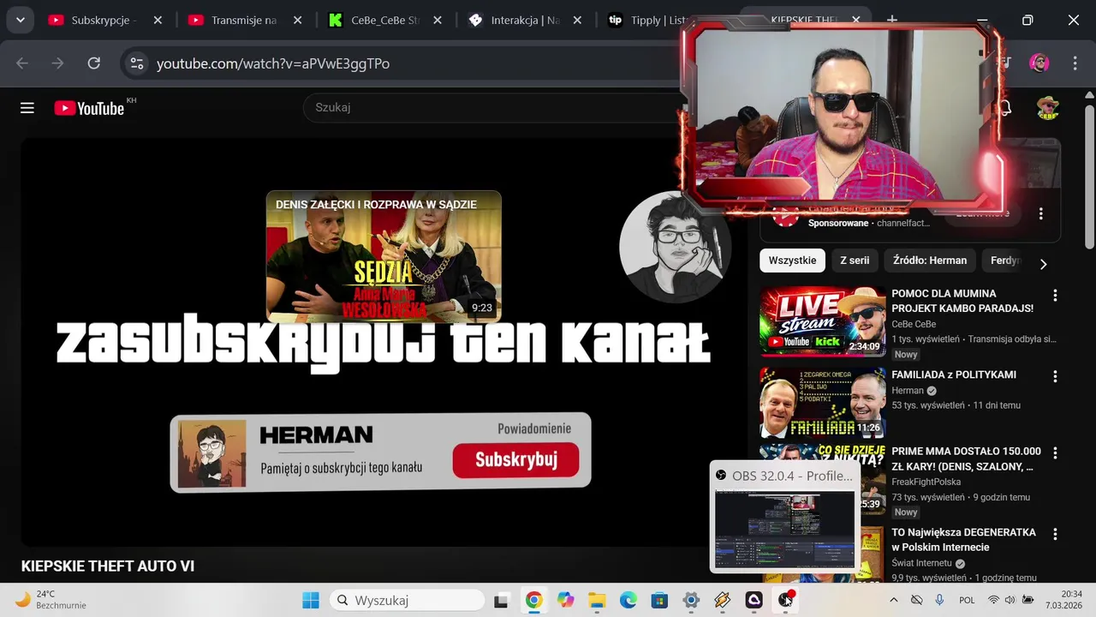Open Chrome's three-dot menu

click(1075, 63)
